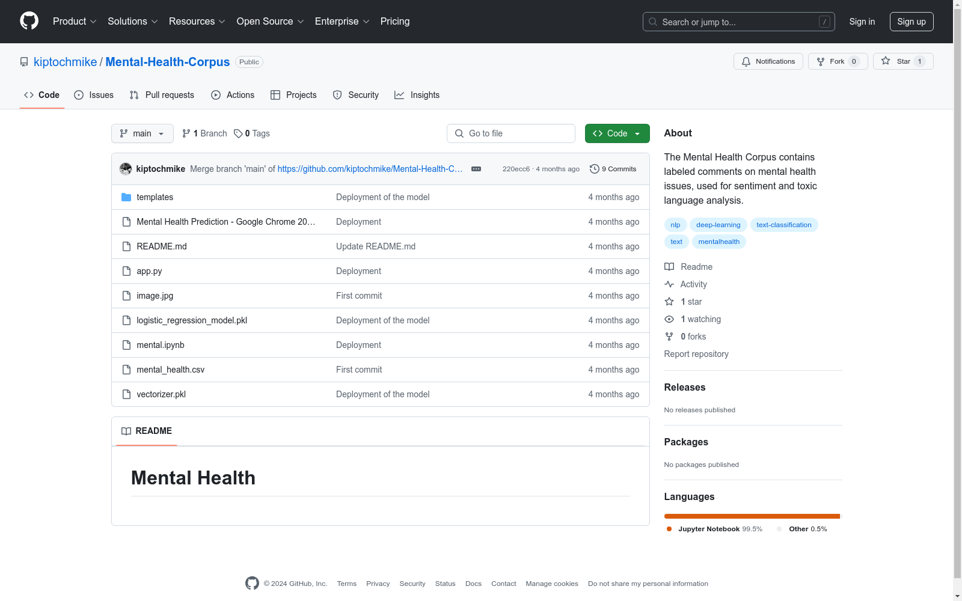Click Sign in link

point(862,22)
